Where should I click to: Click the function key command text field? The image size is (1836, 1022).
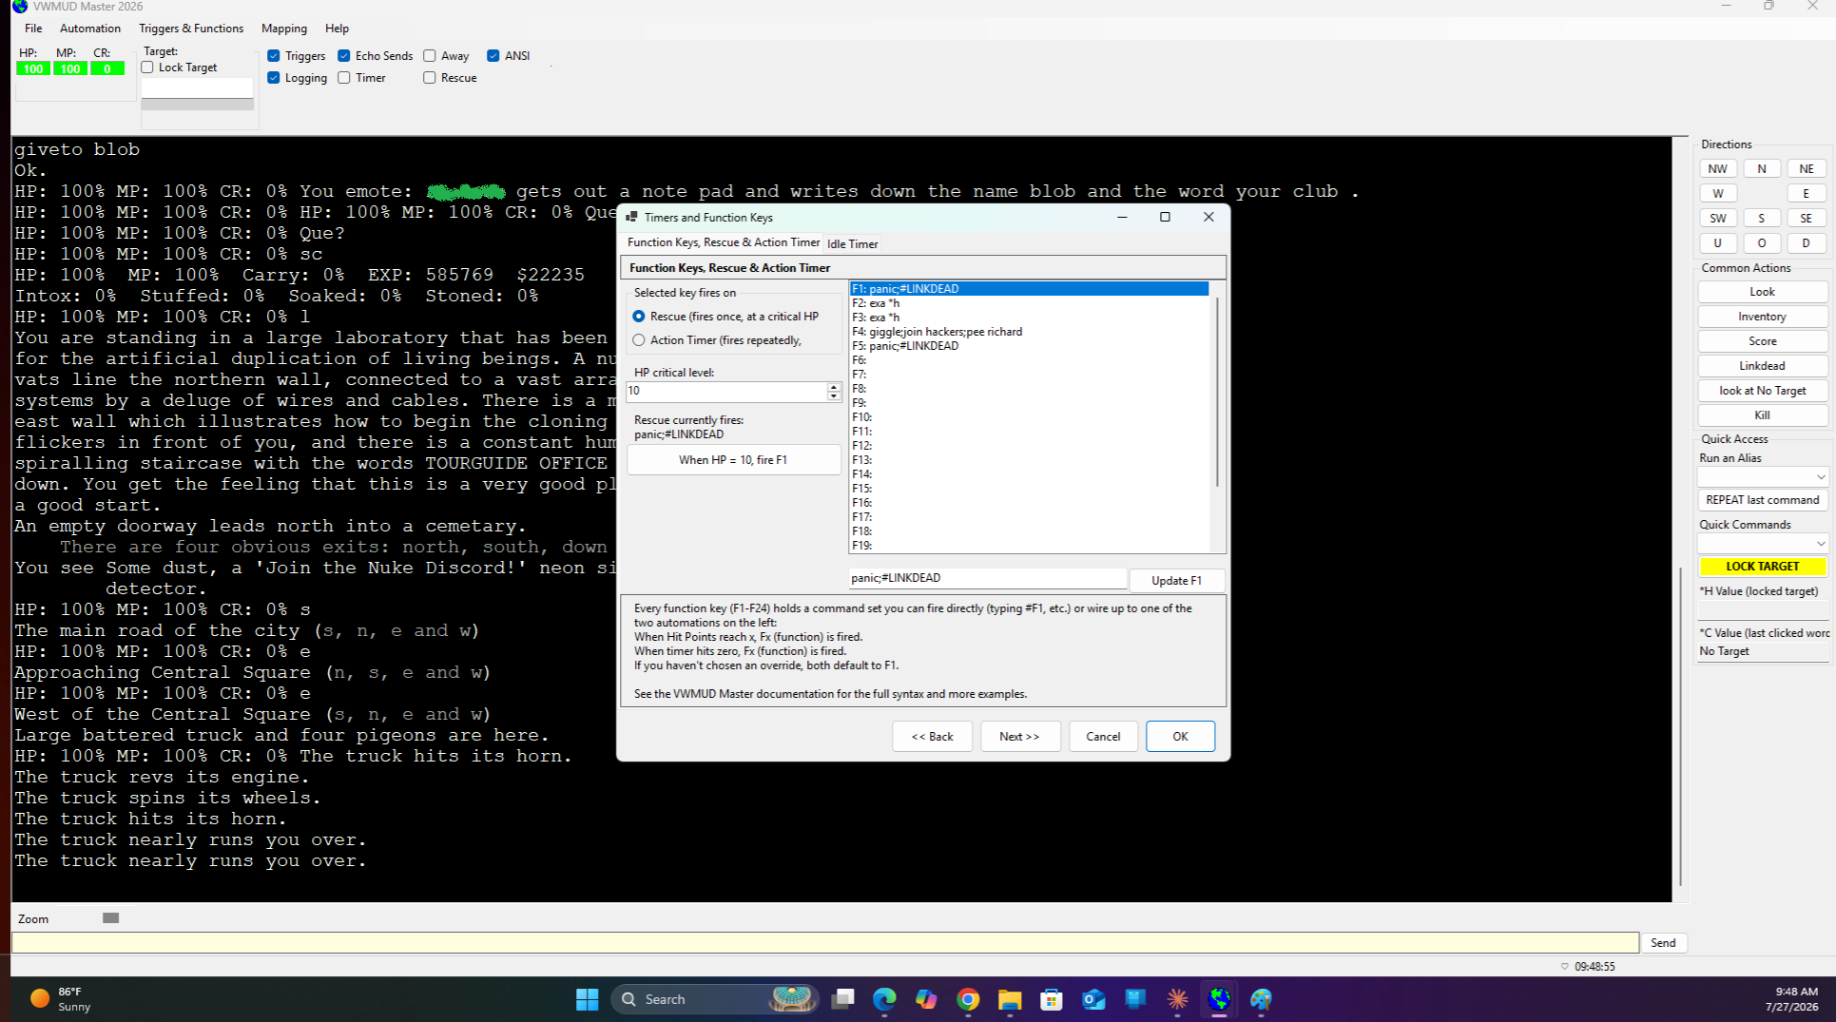pos(988,578)
